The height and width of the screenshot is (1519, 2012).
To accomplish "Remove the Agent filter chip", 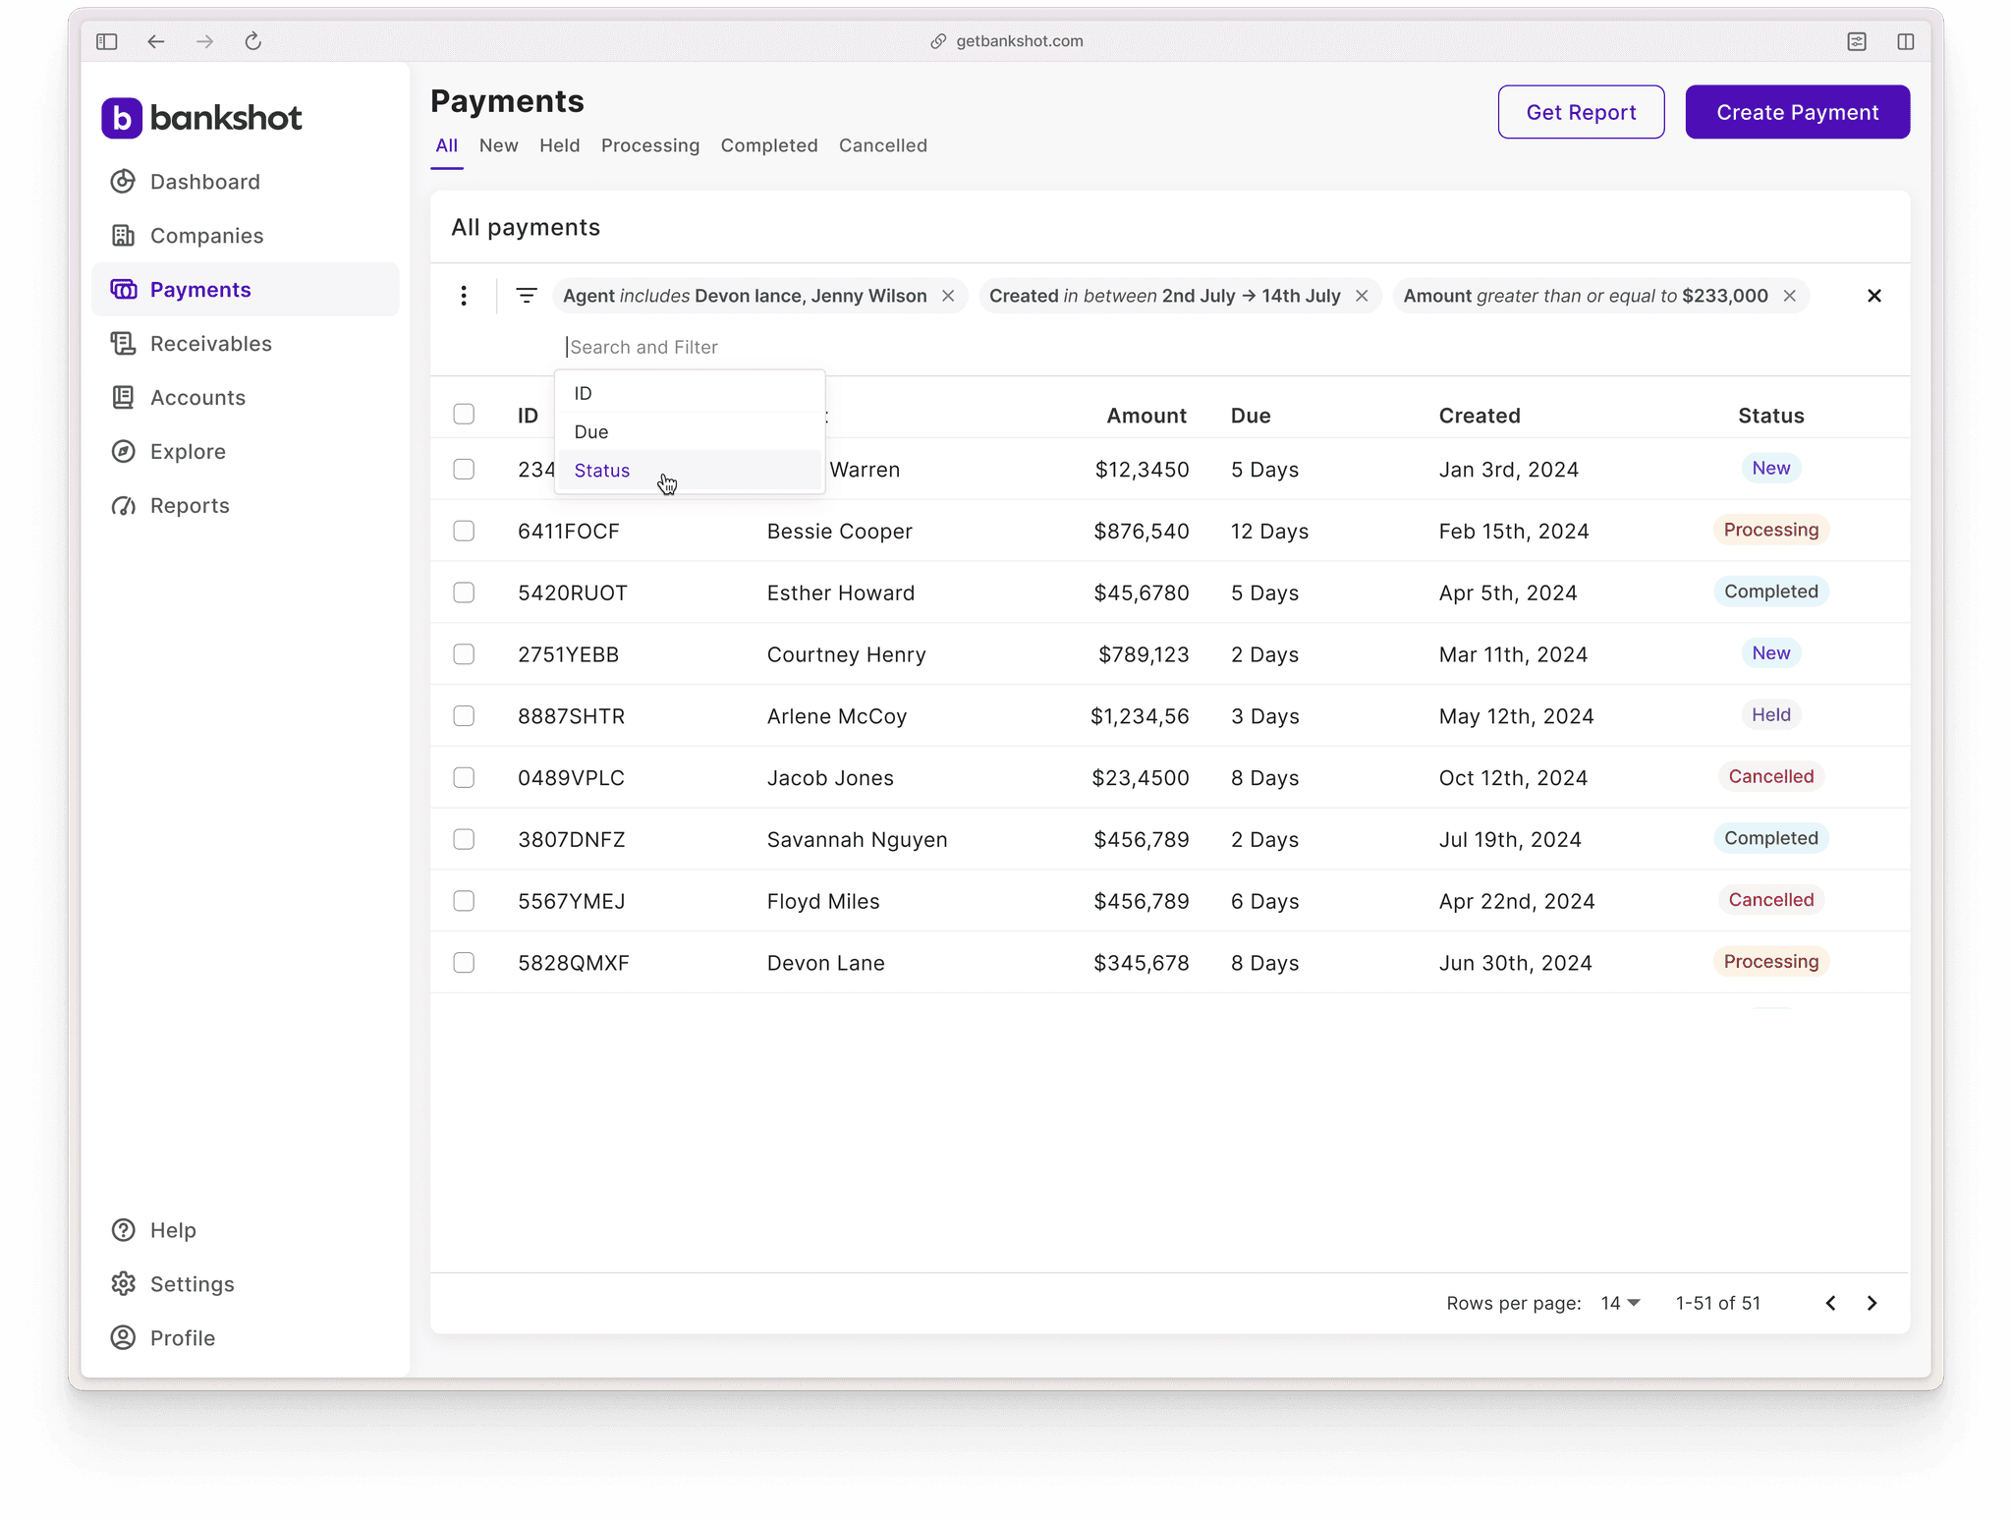I will [x=948, y=296].
